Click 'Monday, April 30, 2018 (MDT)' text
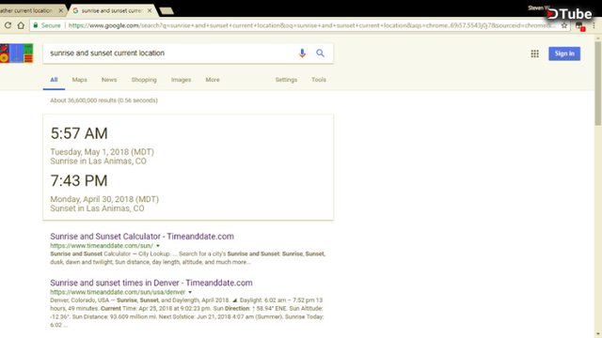The width and height of the screenshot is (602, 338). [104, 199]
